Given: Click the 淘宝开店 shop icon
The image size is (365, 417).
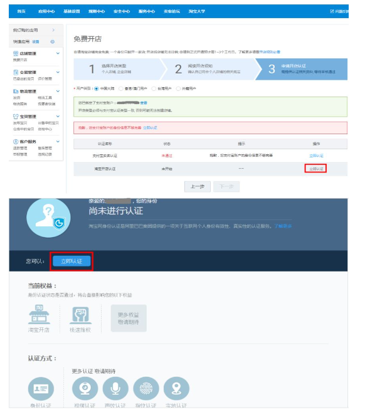Looking at the screenshot, I should [39, 315].
